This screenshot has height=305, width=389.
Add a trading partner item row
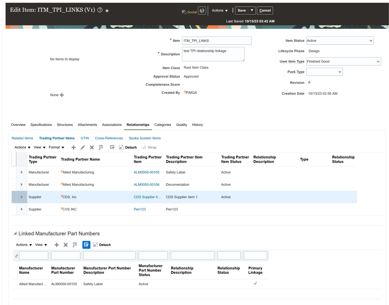(x=73, y=147)
